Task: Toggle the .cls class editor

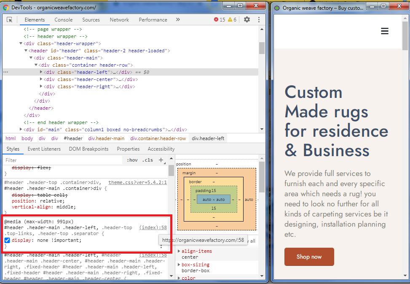Action: [147, 160]
